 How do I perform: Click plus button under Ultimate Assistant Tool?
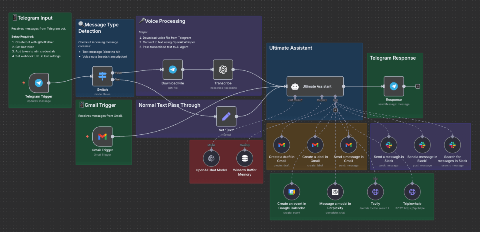tap(335, 110)
